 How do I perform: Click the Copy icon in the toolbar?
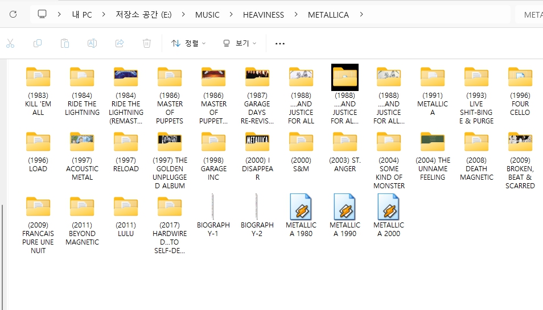38,43
